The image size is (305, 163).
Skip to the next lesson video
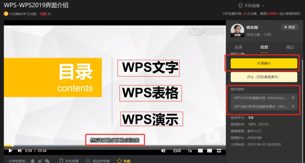tap(19, 151)
